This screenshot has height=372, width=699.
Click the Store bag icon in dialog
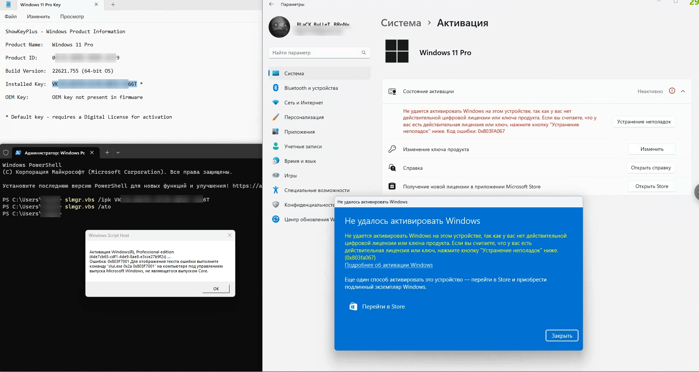click(x=353, y=307)
